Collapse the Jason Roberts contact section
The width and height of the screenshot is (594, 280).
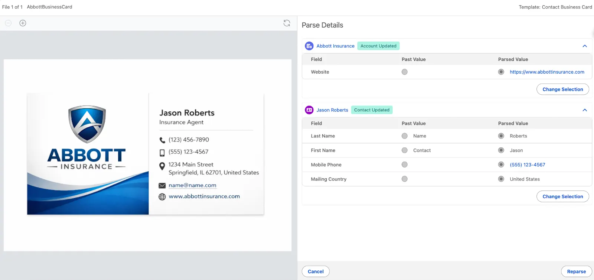click(584, 110)
